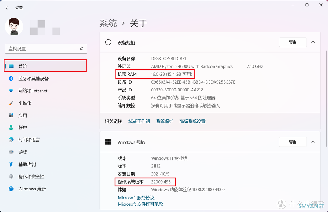Click the 帐户 person icon
The height and width of the screenshot is (212, 328).
pos(11,128)
